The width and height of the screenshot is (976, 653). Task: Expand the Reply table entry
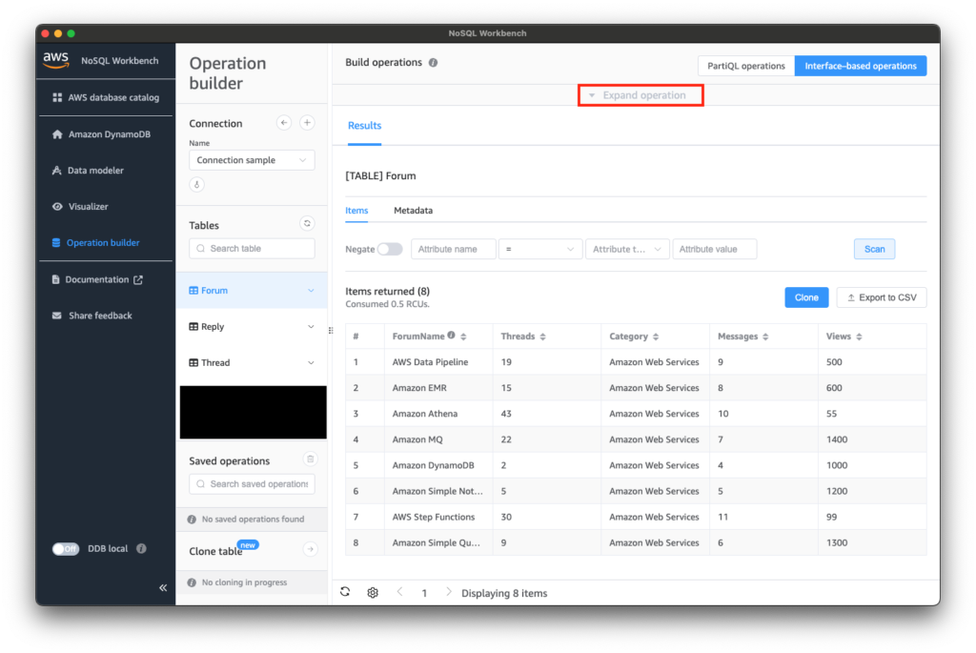tap(313, 326)
